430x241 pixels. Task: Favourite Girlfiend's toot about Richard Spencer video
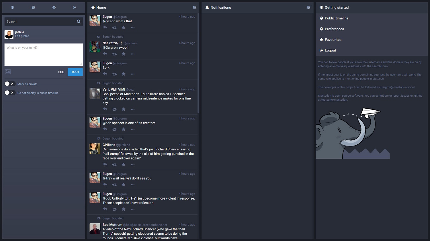point(124,165)
